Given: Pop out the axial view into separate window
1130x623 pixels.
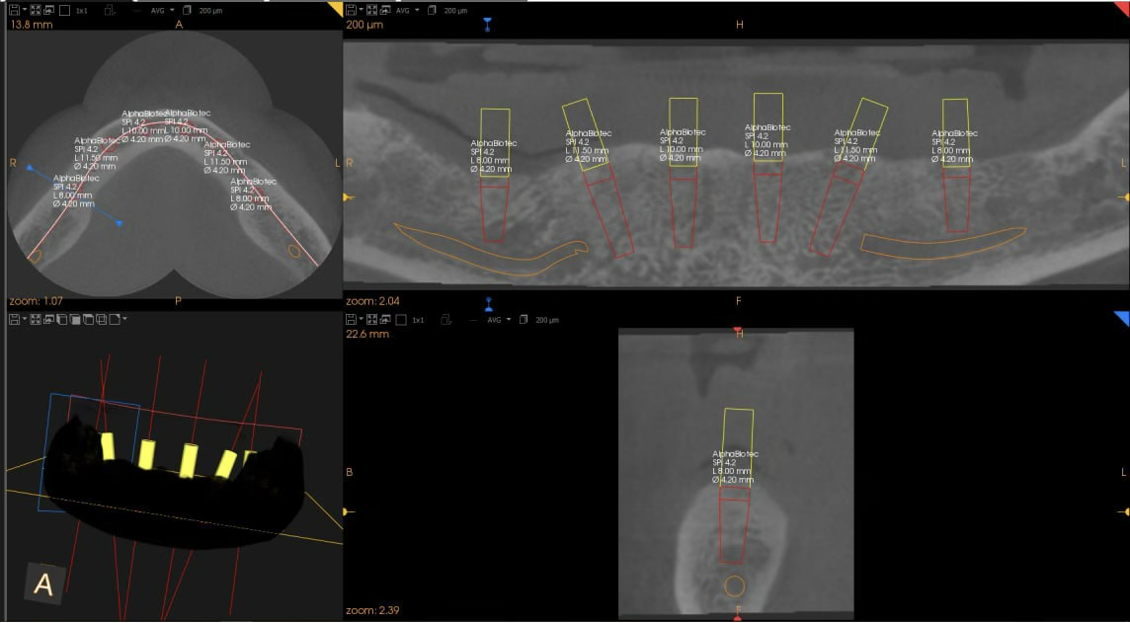Looking at the screenshot, I should point(48,10).
